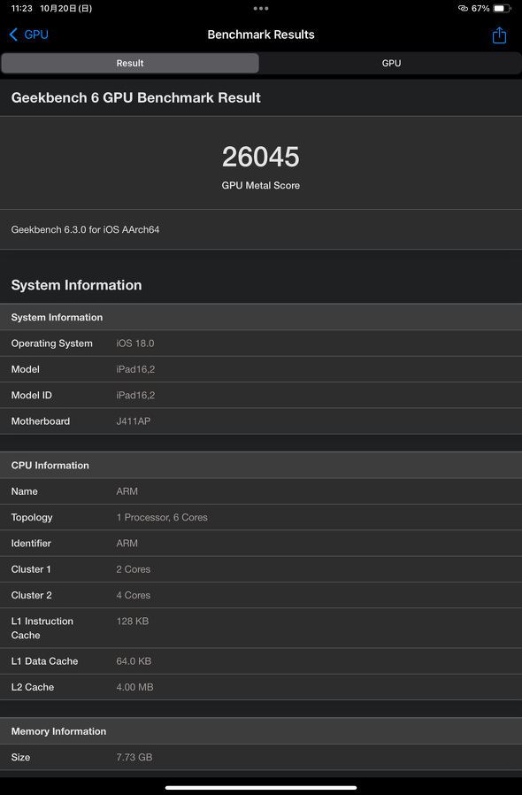Open the multitasking ellipsis menu

click(261, 8)
